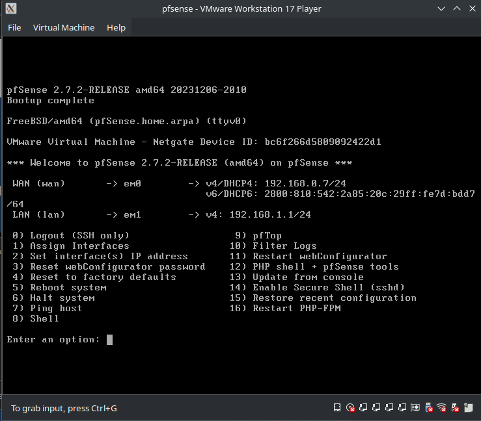The image size is (481, 421).
Task: Click the hard disk status icon
Action: point(337,408)
